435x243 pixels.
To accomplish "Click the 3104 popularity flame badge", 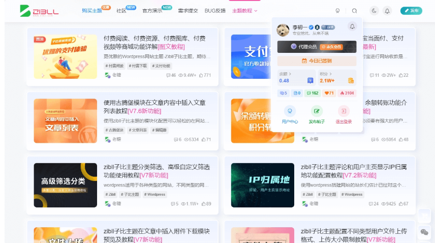I will pos(347,93).
